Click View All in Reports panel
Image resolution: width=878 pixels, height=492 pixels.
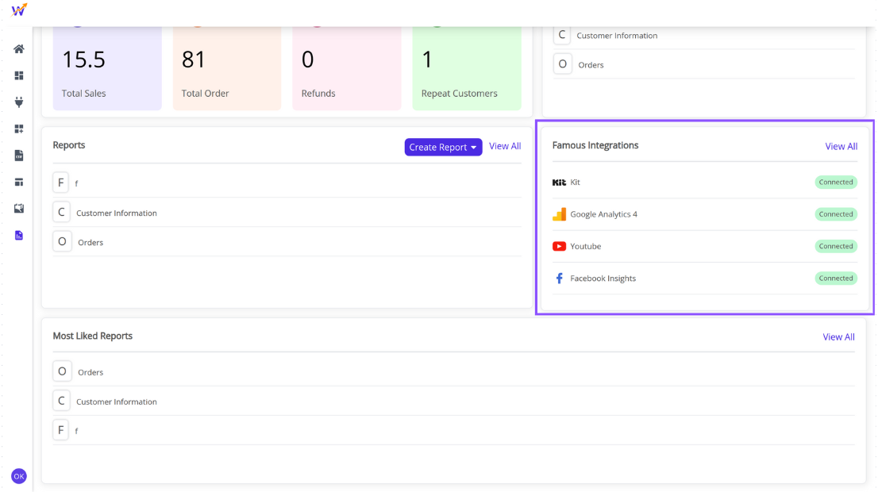pyautogui.click(x=505, y=146)
